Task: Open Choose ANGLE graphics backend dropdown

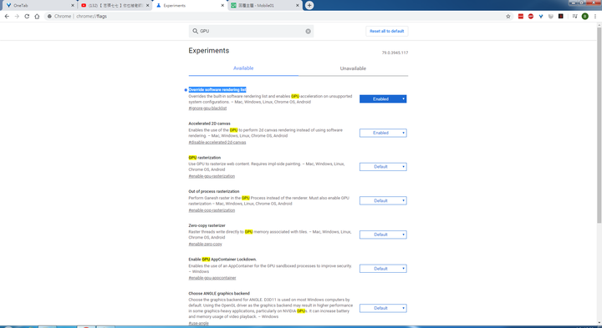Action: [x=383, y=308]
